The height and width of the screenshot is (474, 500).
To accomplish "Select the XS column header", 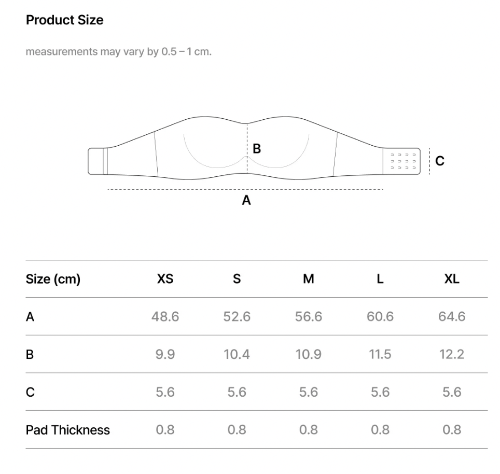I will (165, 279).
